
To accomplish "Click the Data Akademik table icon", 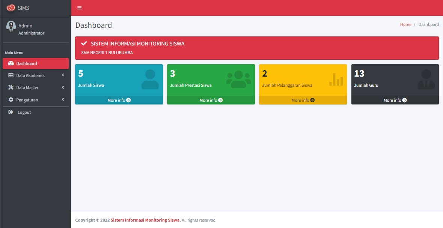I will (x=11, y=75).
